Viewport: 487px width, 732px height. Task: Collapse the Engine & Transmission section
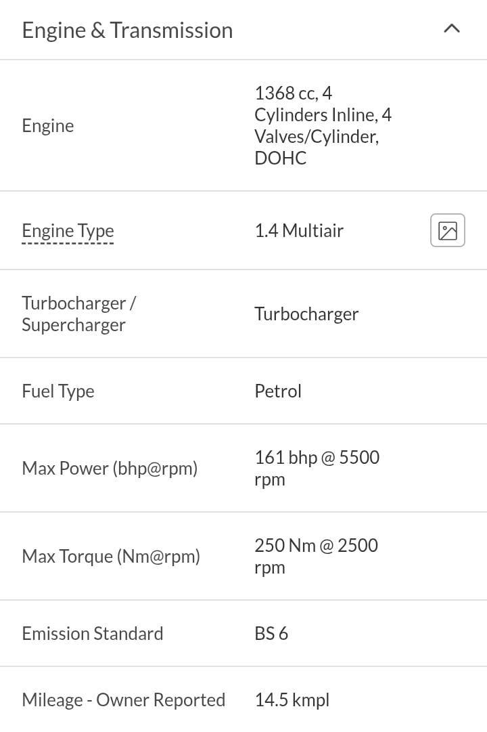click(452, 29)
